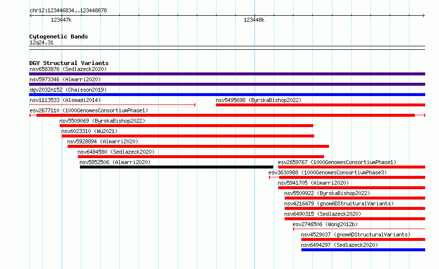
Task: Open dgv2032n152 (Chaisson2019) label
Action: [x=68, y=90]
